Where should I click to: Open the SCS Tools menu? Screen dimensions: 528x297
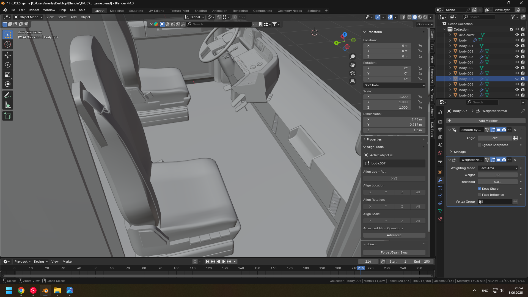[78, 10]
